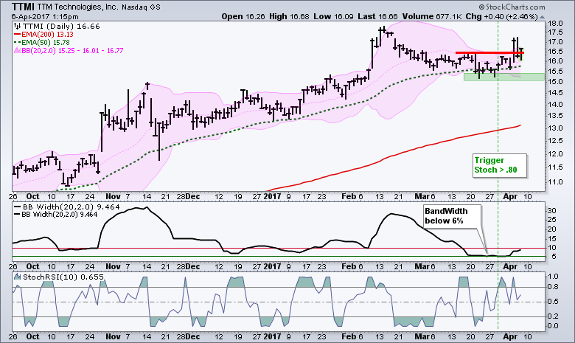Click the green support zone rectangle near 15.5
Image resolution: width=575 pixels, height=343 pixels.
point(503,77)
